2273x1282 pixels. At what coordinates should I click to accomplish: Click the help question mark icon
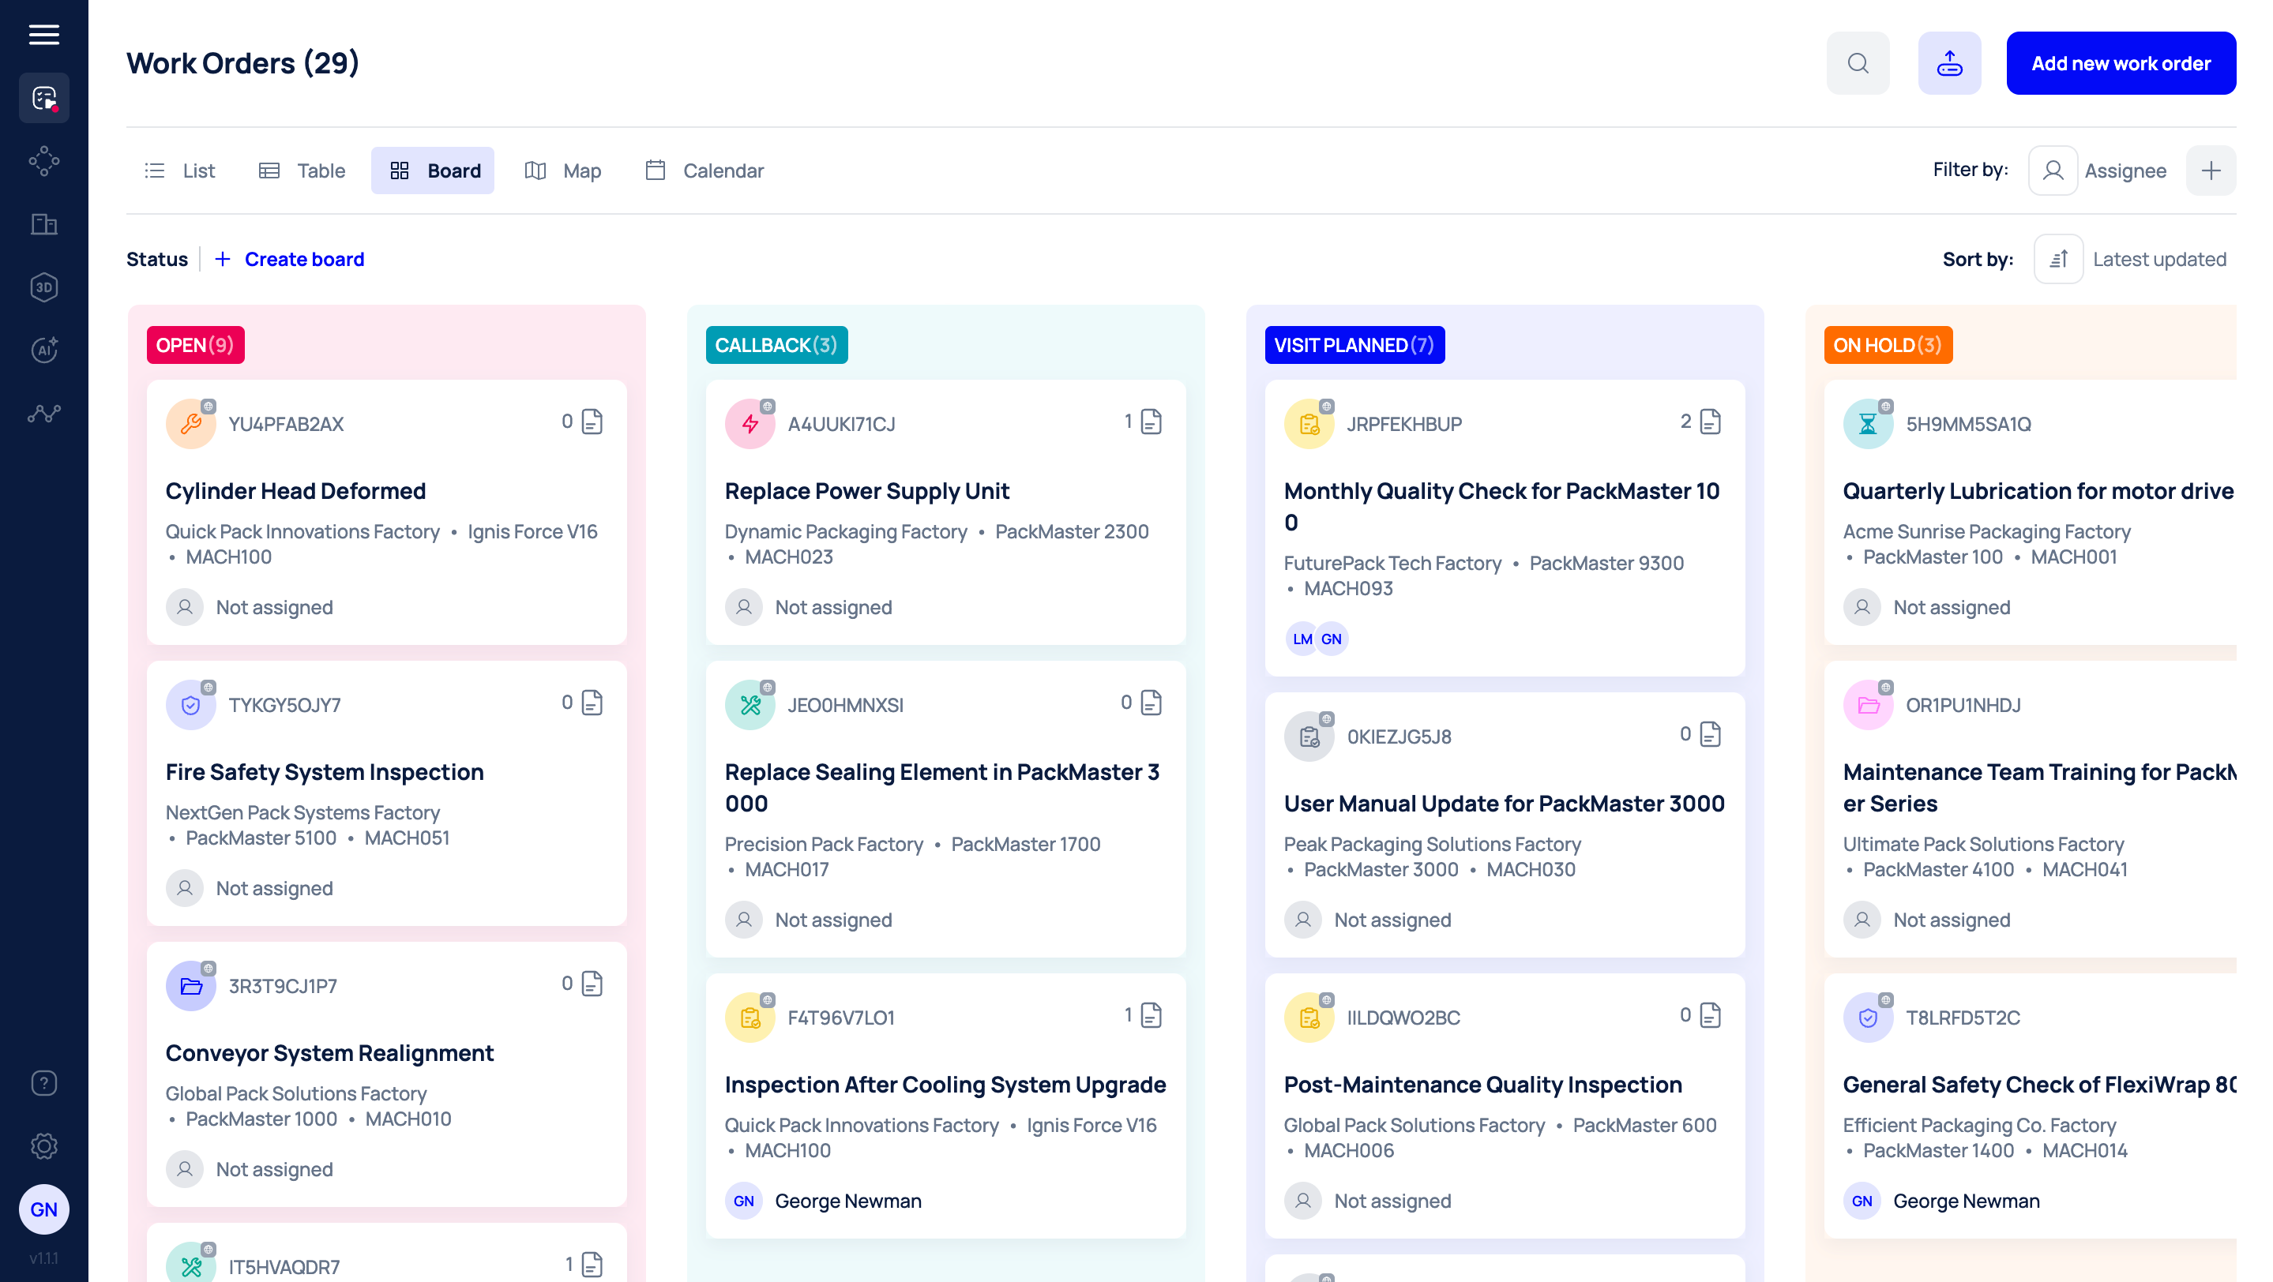click(43, 1083)
